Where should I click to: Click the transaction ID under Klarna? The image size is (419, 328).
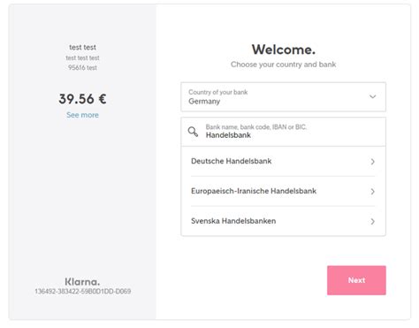click(83, 292)
